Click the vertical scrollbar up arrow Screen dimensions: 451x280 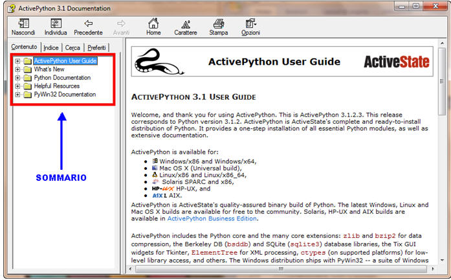point(442,43)
